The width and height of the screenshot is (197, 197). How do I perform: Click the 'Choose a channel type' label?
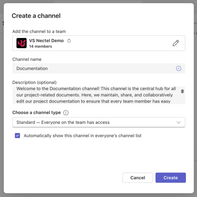click(36, 113)
